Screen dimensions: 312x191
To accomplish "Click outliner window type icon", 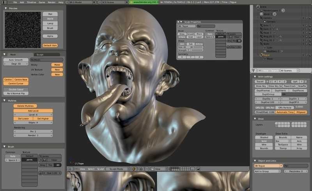I will (x=253, y=71).
